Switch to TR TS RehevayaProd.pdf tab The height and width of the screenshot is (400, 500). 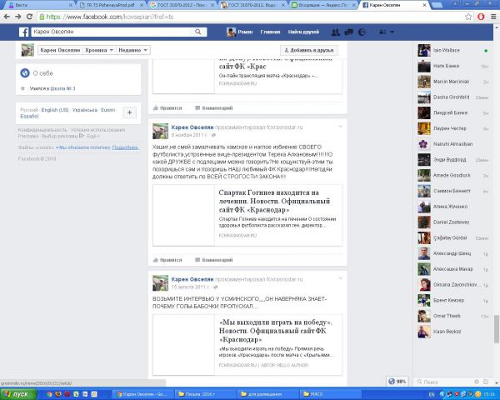click(110, 5)
